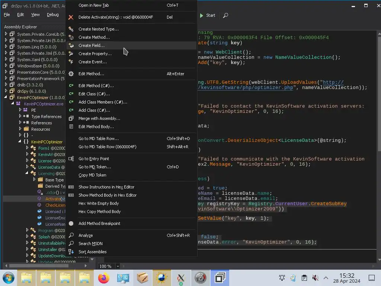Click the Merge with Assembly icon
Viewport: 381px width, 286px height.
coord(71,118)
